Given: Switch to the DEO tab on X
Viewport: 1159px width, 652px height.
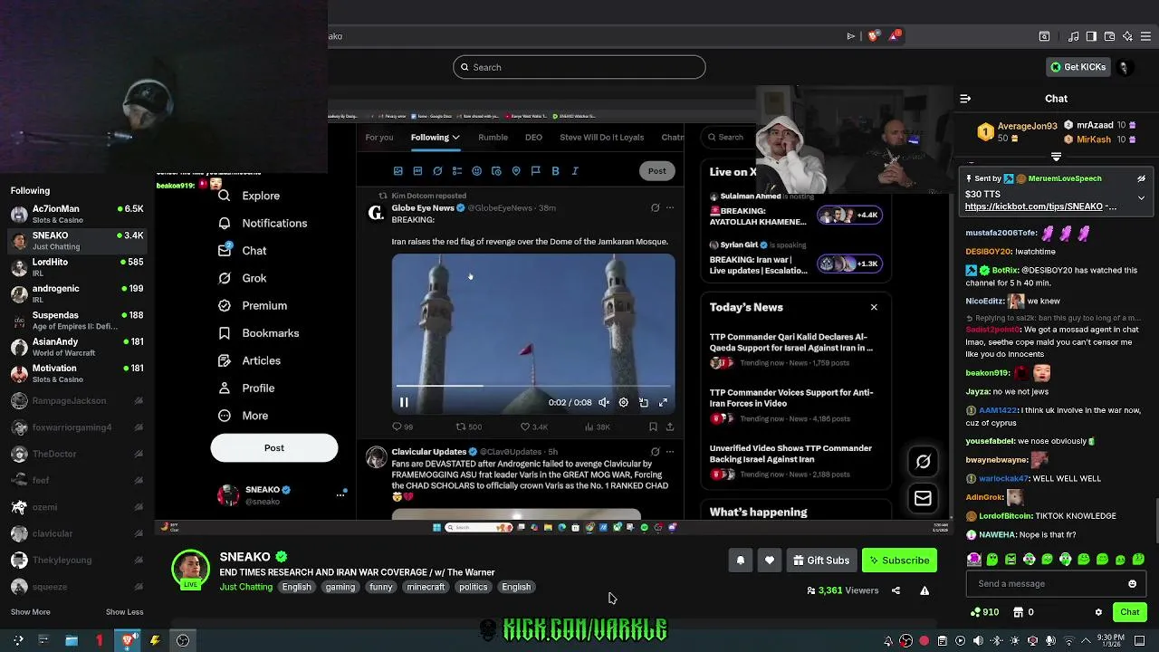Looking at the screenshot, I should 533,138.
